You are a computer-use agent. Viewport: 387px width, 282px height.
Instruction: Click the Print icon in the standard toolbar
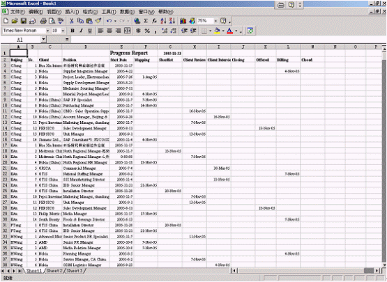pos(43,21)
